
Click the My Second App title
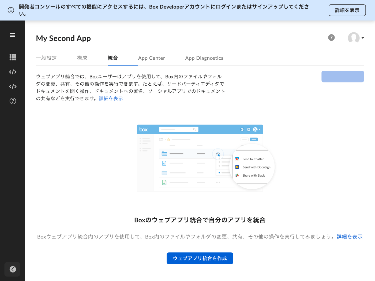coord(63,38)
